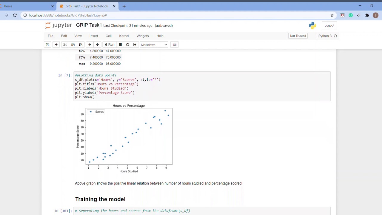Rename notebook by clicking GRIP Task1 title

[89, 25]
